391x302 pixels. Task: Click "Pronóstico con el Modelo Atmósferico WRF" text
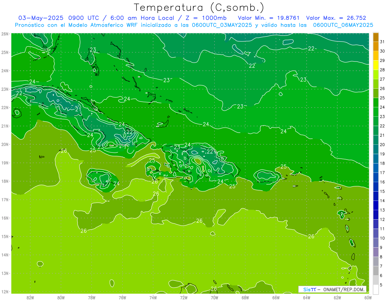pos(77,25)
